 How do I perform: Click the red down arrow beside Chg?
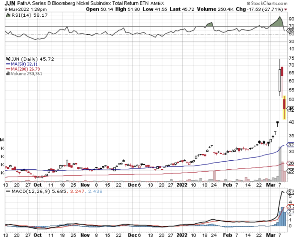(x=286, y=9)
